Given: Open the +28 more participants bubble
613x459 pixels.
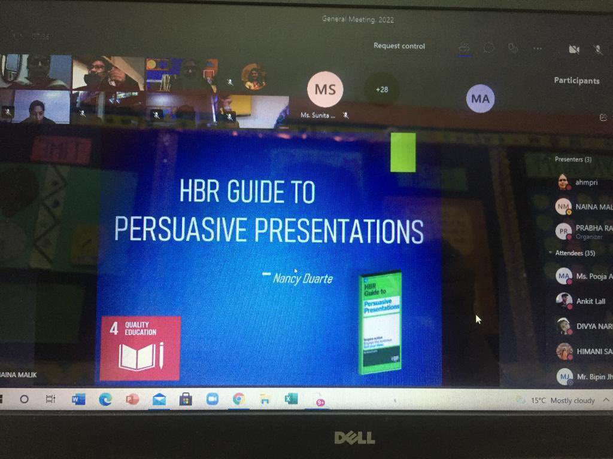Looking at the screenshot, I should pyautogui.click(x=381, y=90).
